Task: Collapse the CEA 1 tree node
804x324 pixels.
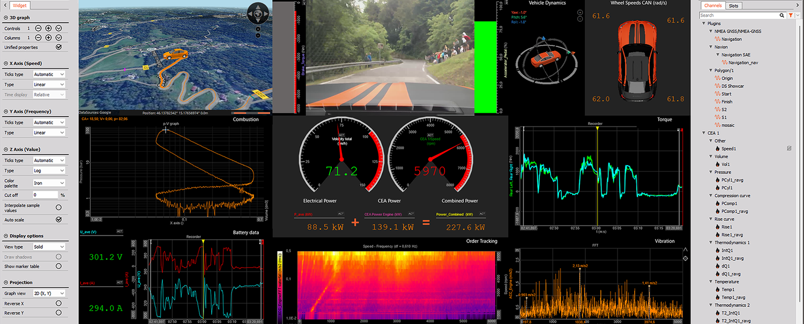Action: coord(704,133)
